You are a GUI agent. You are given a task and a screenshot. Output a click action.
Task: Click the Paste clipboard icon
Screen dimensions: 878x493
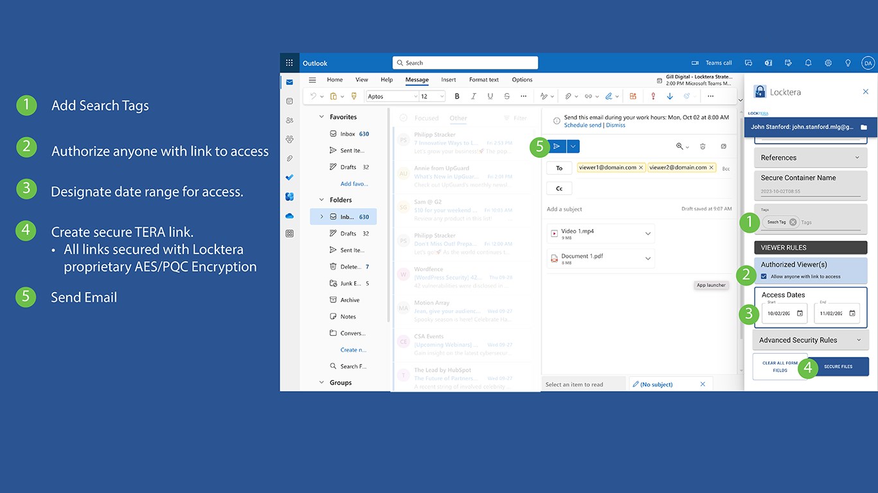(x=334, y=96)
